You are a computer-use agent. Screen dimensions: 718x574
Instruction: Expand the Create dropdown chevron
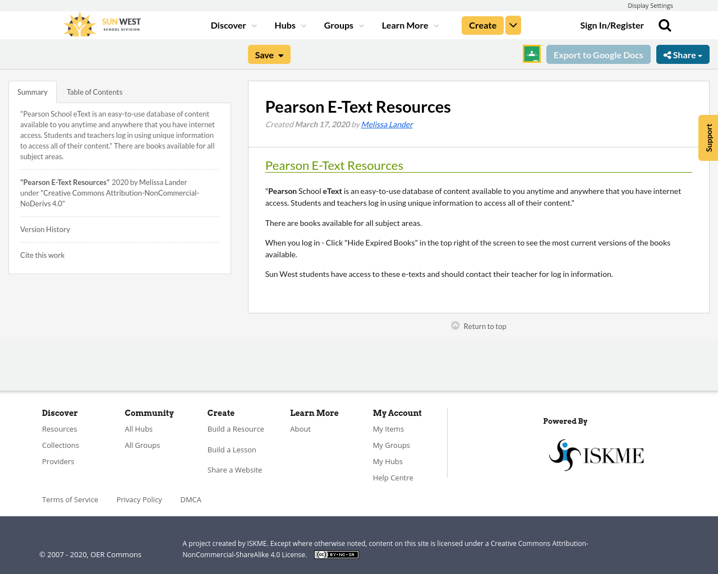pyautogui.click(x=513, y=25)
